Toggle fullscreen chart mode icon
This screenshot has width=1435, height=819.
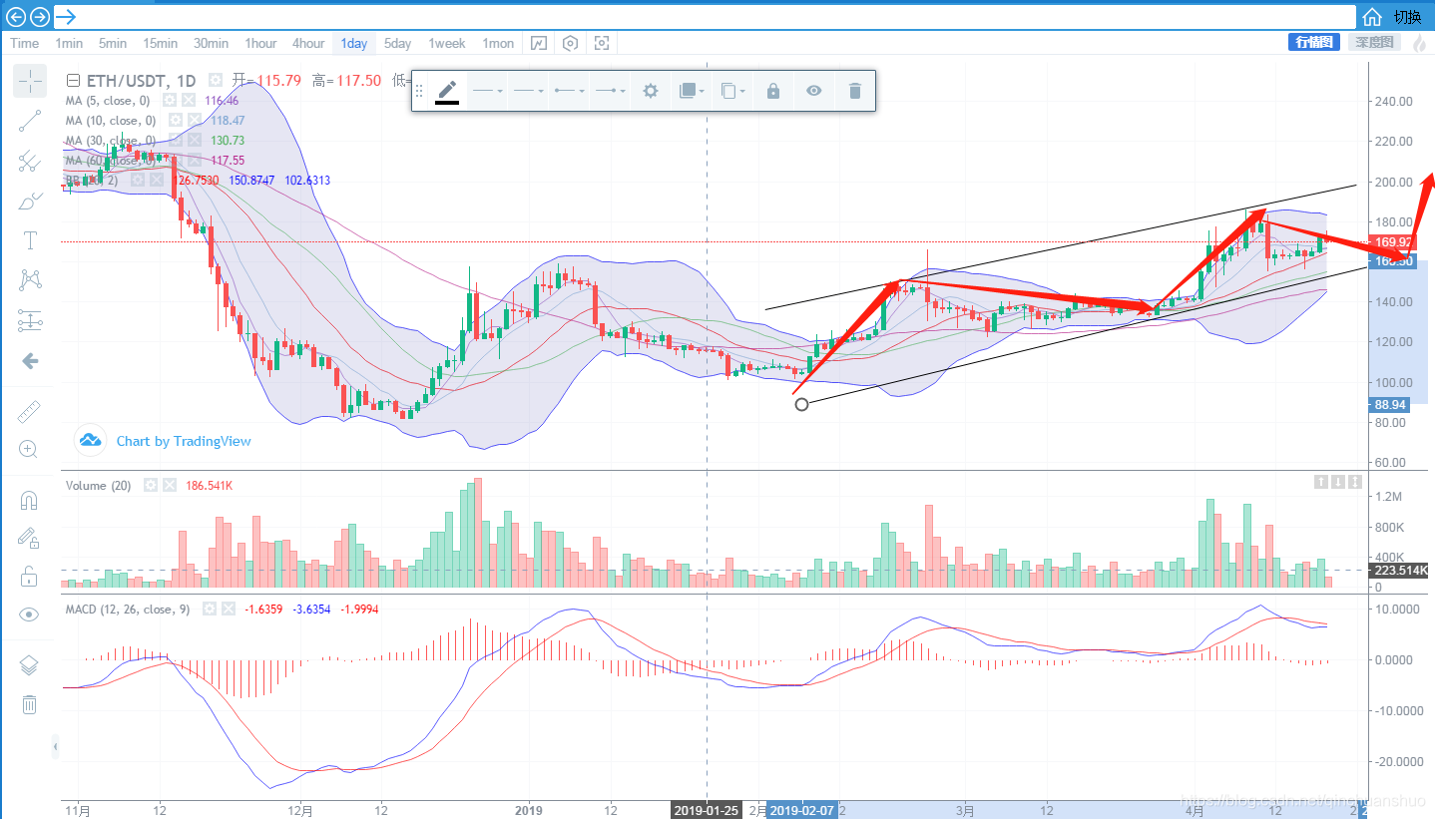[x=602, y=43]
